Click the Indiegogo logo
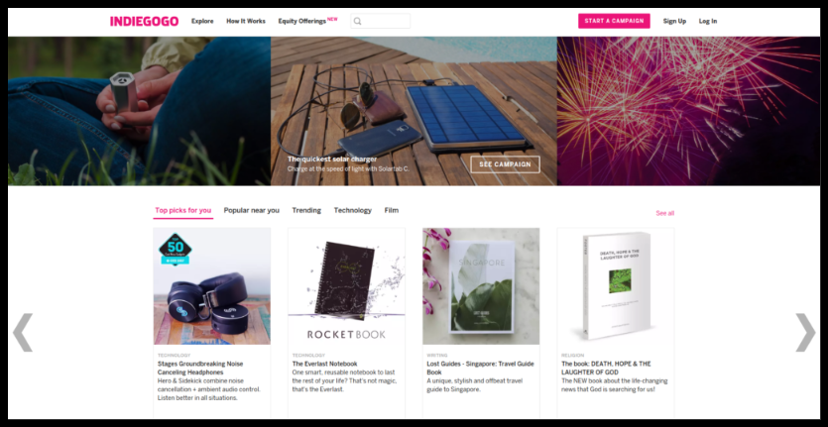The width and height of the screenshot is (828, 427). click(x=144, y=21)
